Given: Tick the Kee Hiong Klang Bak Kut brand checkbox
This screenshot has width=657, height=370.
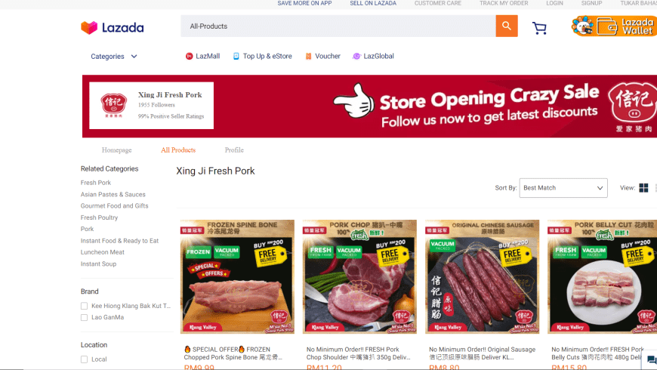Looking at the screenshot, I should coord(85,306).
